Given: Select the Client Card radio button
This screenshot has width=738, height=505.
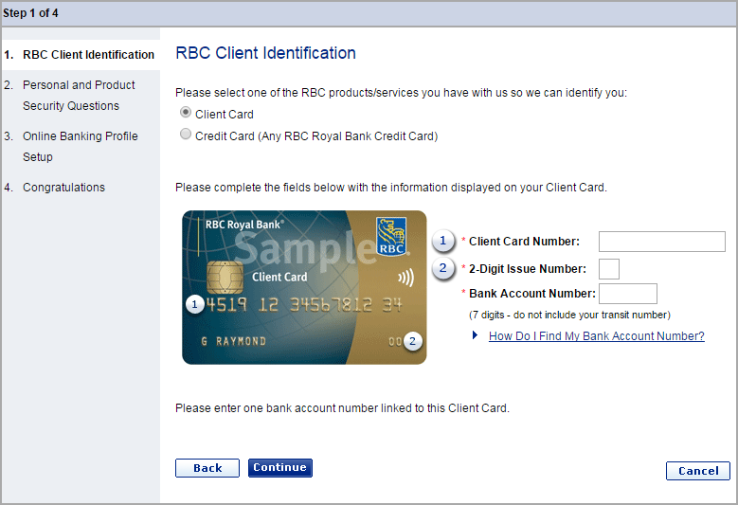Looking at the screenshot, I should 186,114.
